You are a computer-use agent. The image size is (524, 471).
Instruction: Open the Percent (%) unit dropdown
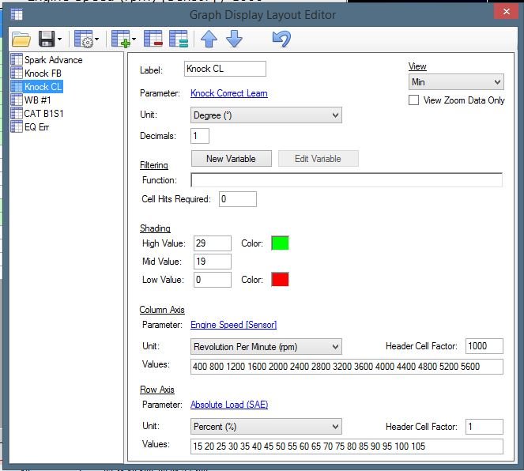coord(266,427)
